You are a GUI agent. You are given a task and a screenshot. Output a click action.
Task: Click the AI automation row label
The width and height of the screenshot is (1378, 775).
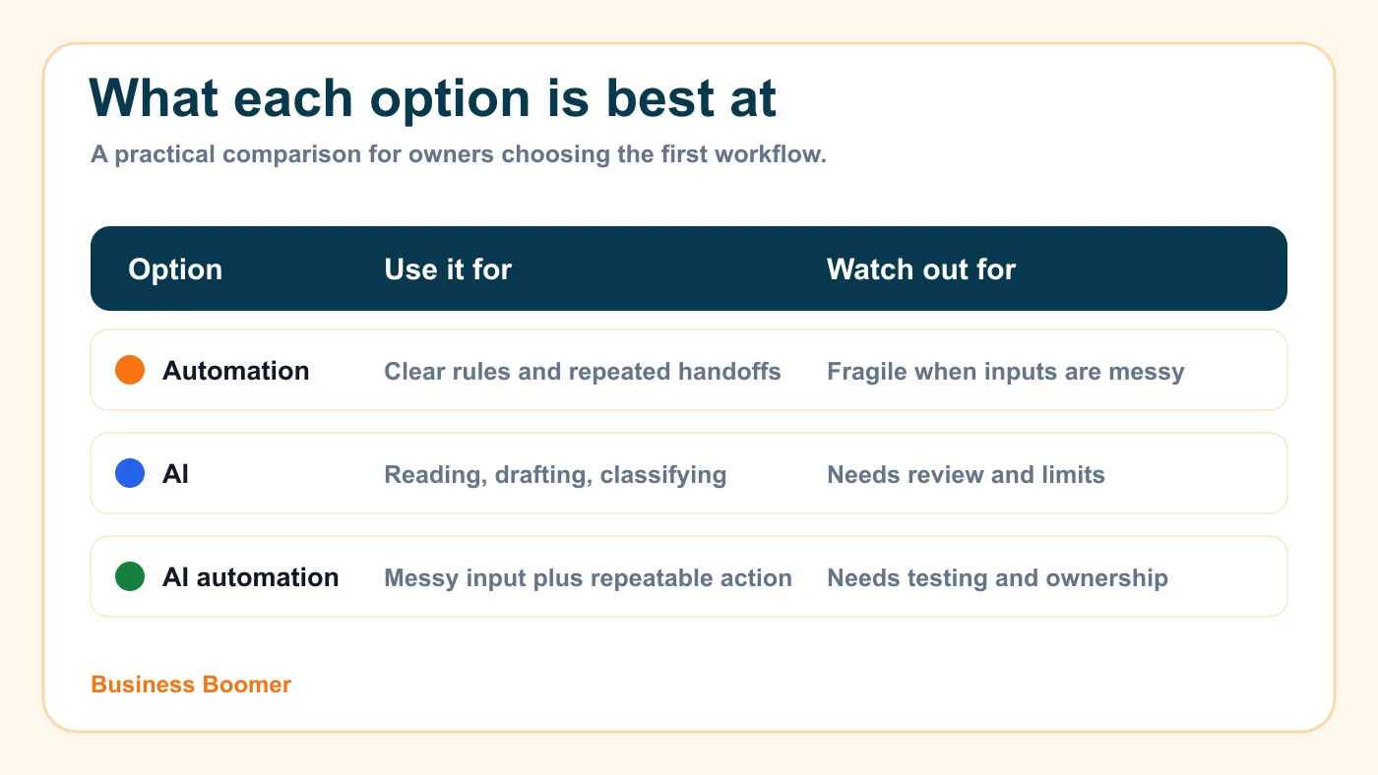tap(251, 577)
